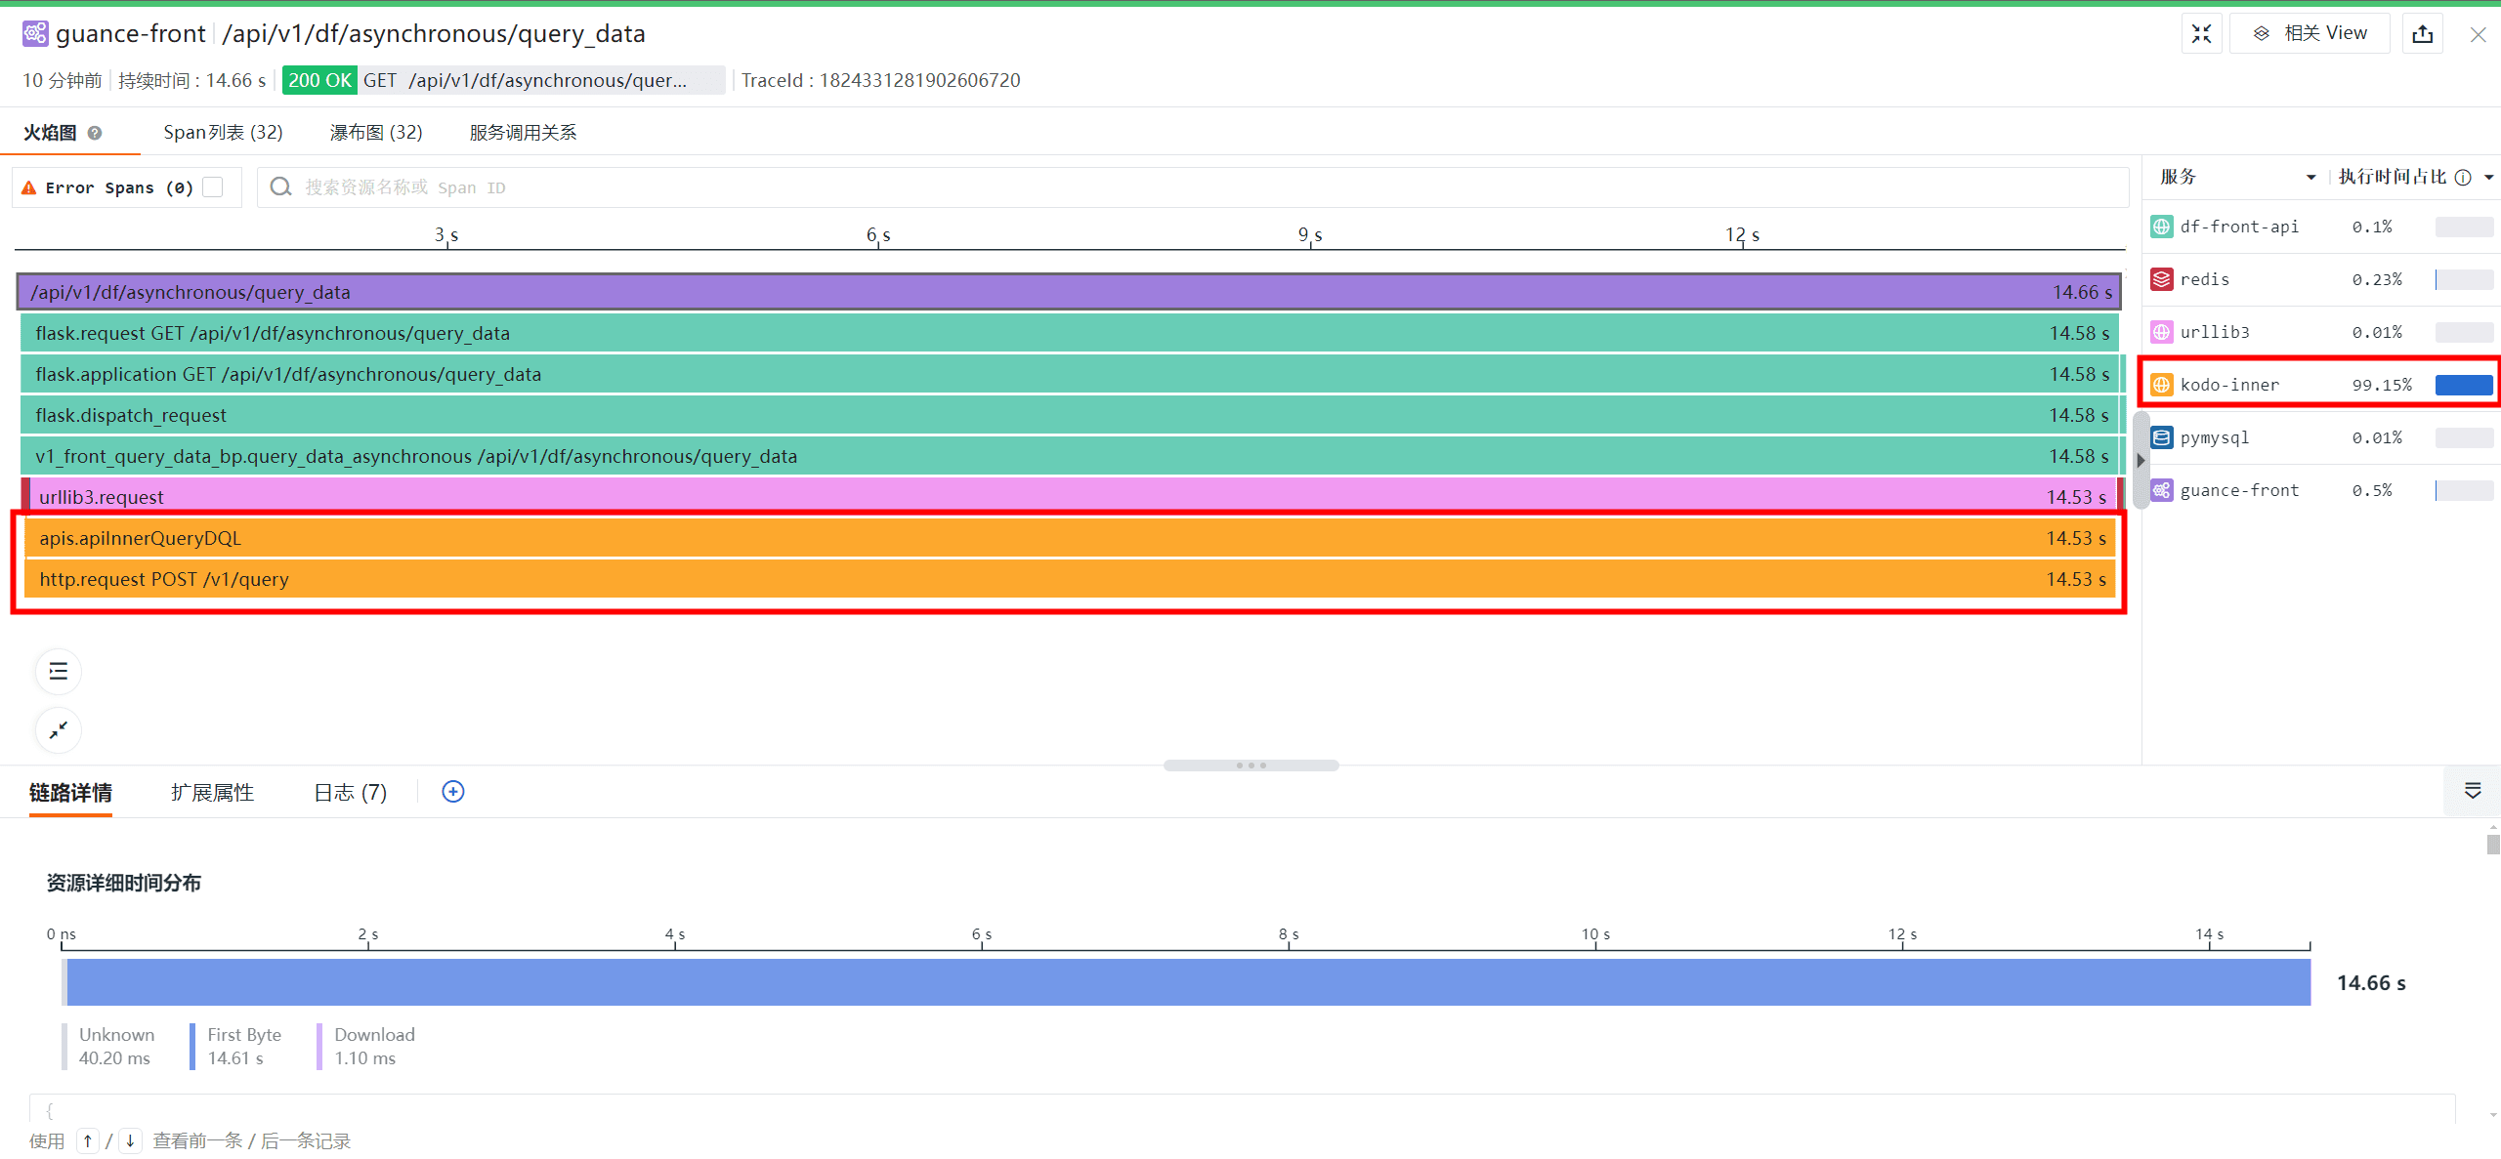Image resolution: width=2501 pixels, height=1159 pixels.
Task: Click the collapse fullscreen icon at top right
Action: pos(2201,34)
